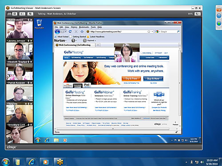Click the GoToTraining product heading
Image resolution: width=222 pixels, height=166 pixels.
[132, 92]
